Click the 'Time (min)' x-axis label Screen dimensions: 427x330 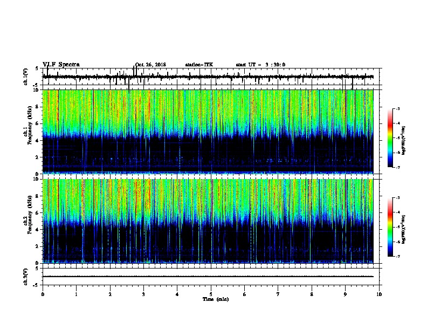coord(216,299)
